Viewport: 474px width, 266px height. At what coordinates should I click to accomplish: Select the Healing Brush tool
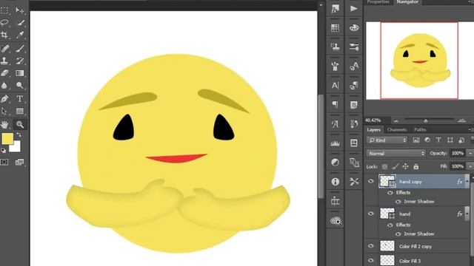[x=4, y=48]
